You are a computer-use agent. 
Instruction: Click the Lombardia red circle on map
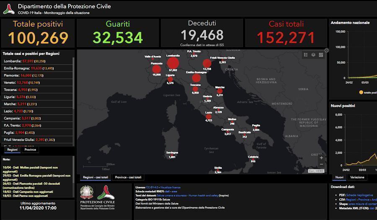point(173,63)
